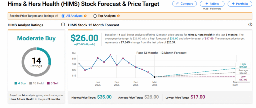Click the info icon beside HIMS Analyst Ratings
256x108 pixels.
[63, 25]
